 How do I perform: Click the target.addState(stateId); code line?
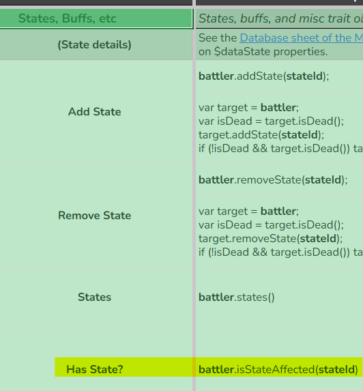tap(261, 135)
